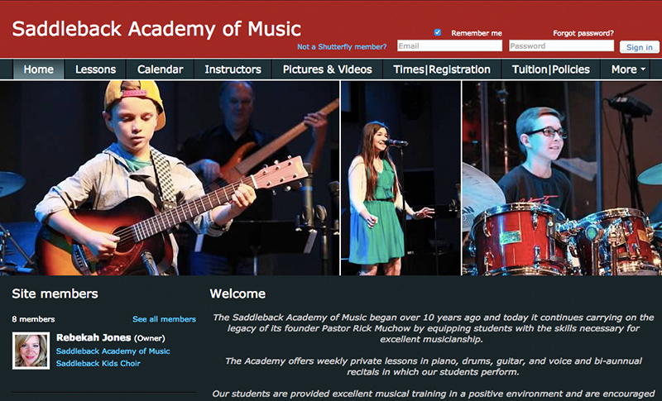Follow the Not a Shutterfly member link
662x401 pixels.
tap(342, 46)
